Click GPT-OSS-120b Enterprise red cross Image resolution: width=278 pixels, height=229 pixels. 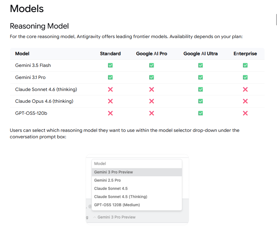[245, 113]
